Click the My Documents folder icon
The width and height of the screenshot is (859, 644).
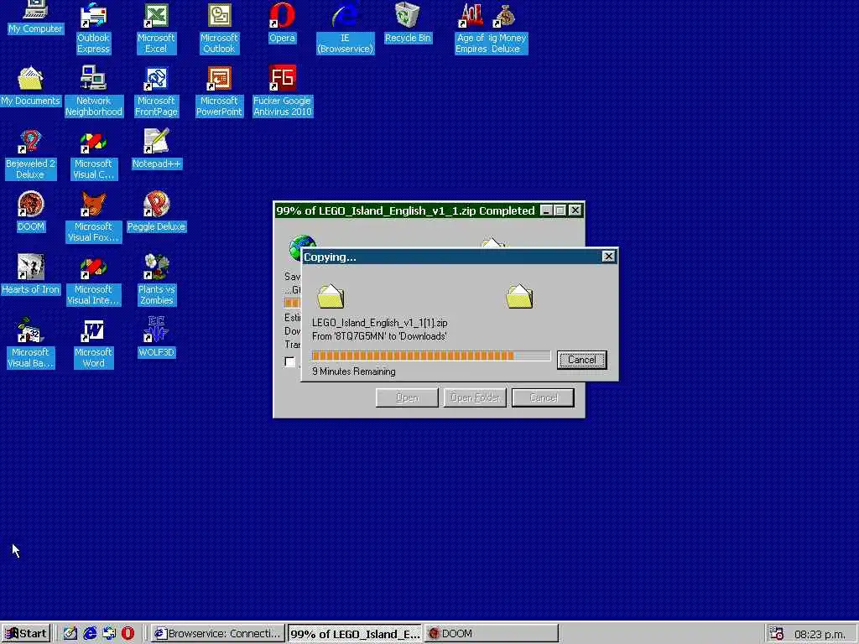click(31, 86)
